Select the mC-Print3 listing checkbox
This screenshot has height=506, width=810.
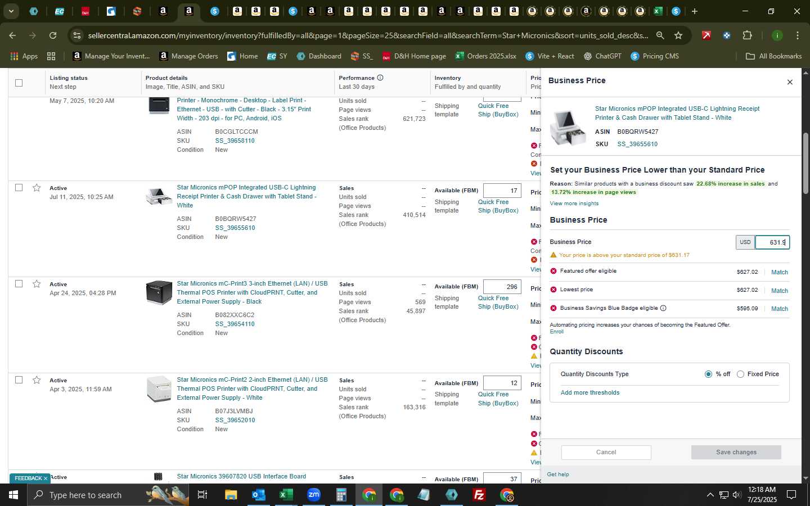click(x=19, y=284)
